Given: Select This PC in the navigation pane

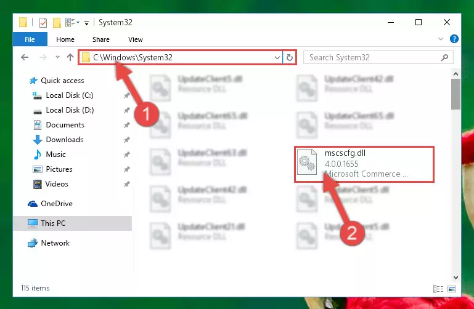Looking at the screenshot, I should 73,223.
